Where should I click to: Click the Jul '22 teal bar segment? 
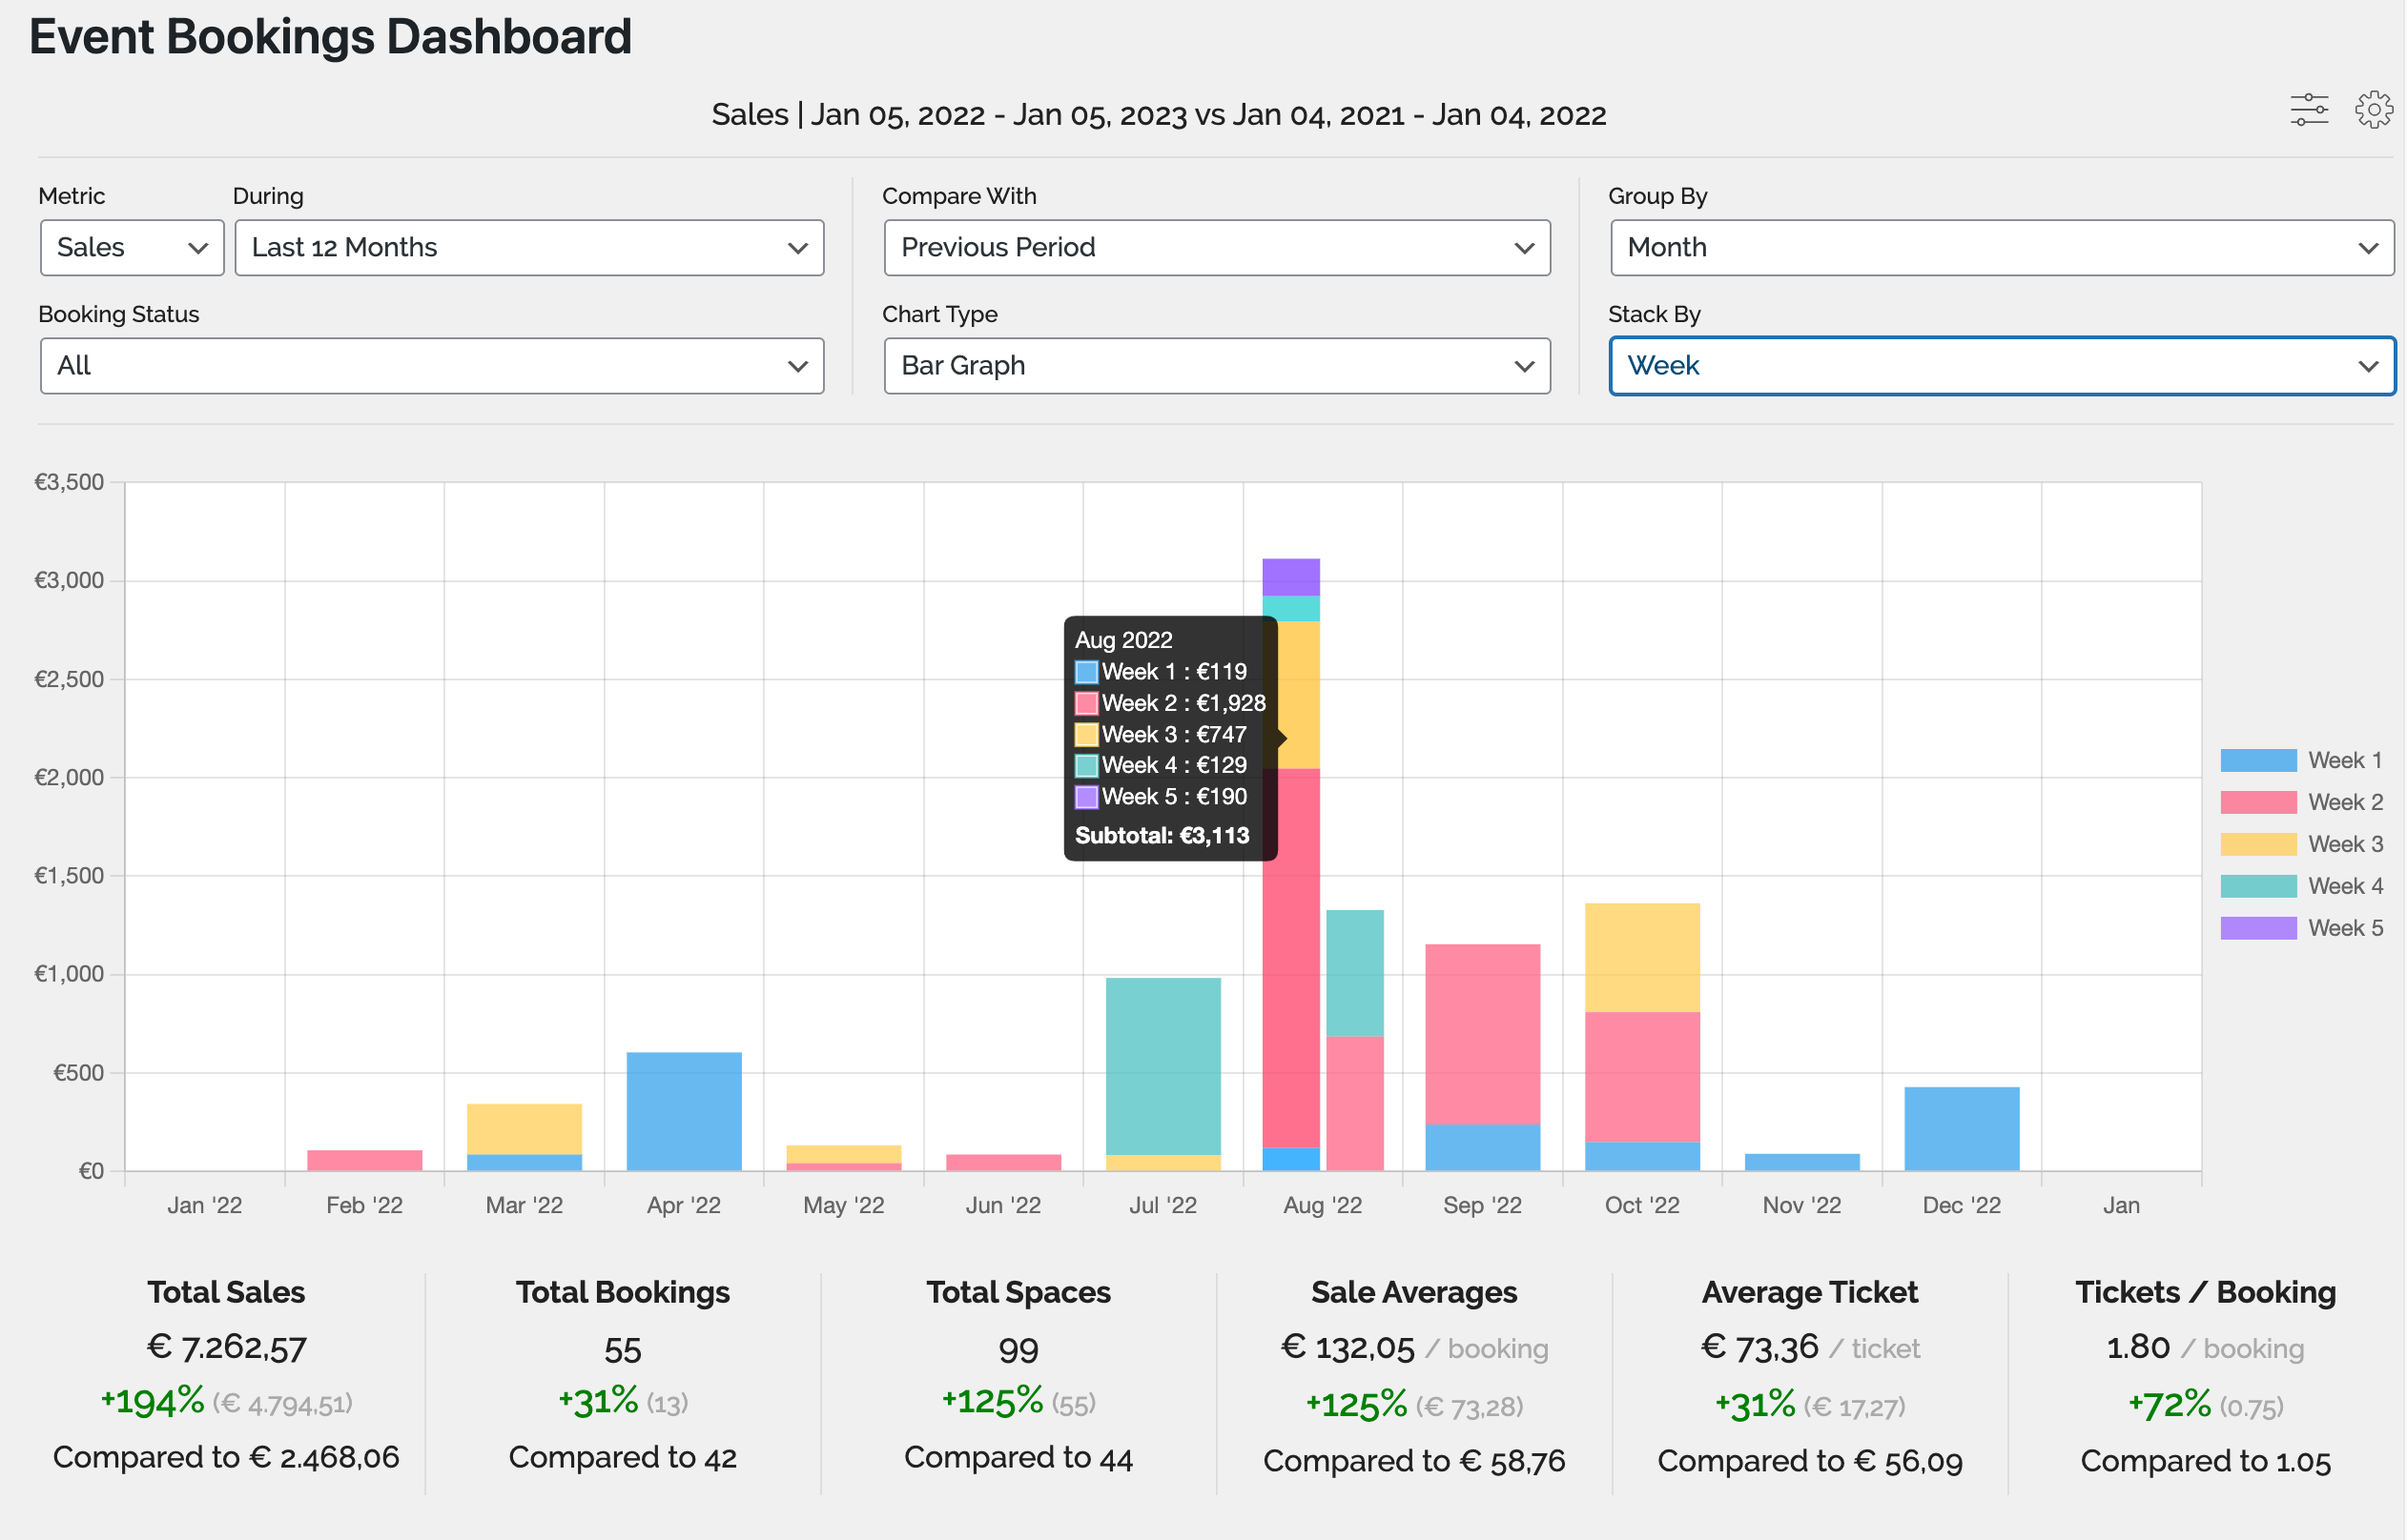pos(1162,1065)
